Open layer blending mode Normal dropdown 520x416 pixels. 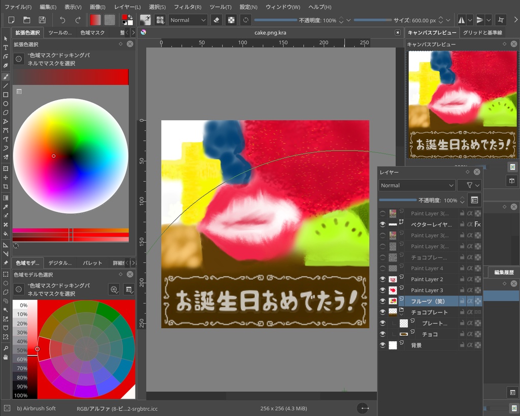pyautogui.click(x=417, y=185)
